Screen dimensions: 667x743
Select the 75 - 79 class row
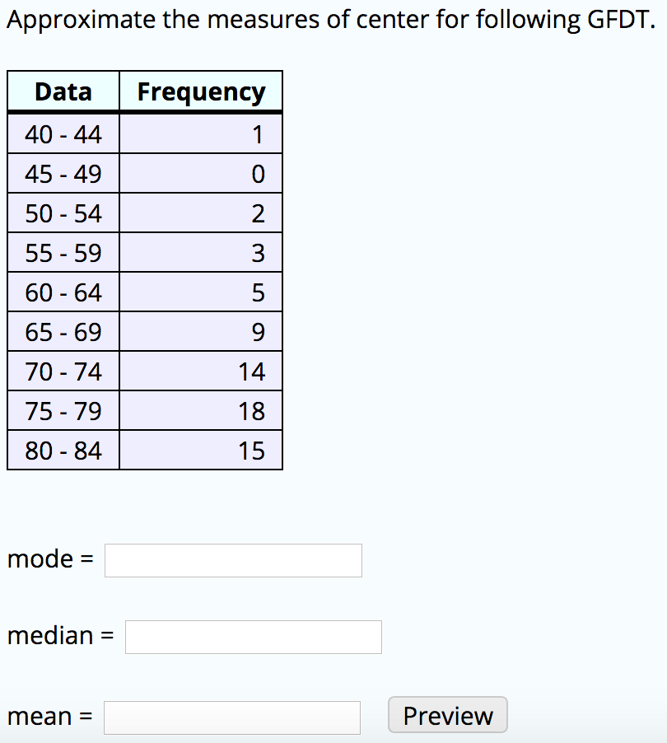(63, 409)
